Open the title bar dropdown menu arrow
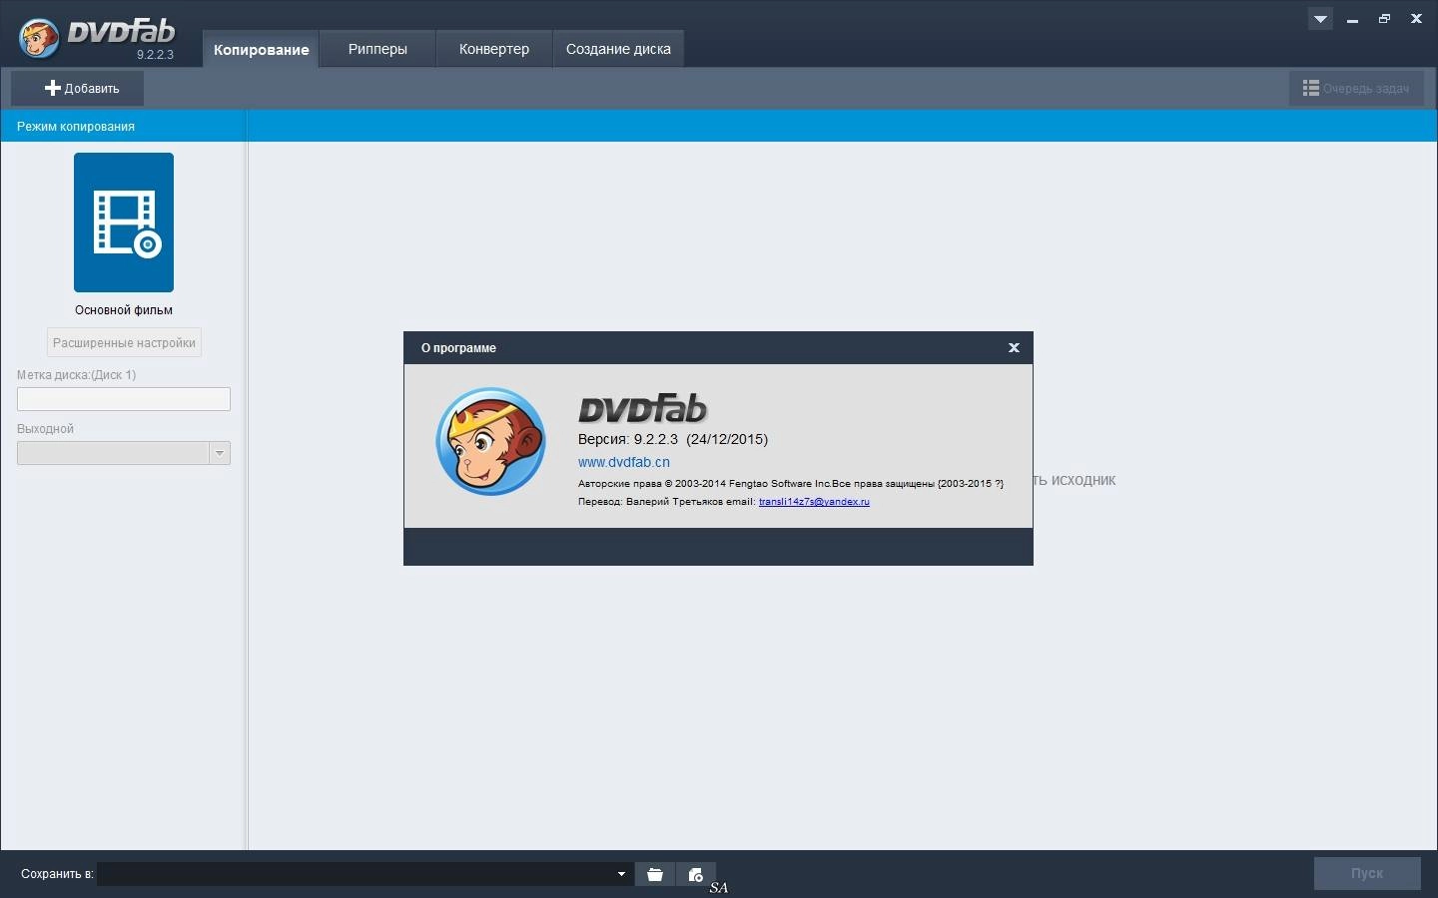Viewport: 1438px width, 898px height. [x=1320, y=19]
